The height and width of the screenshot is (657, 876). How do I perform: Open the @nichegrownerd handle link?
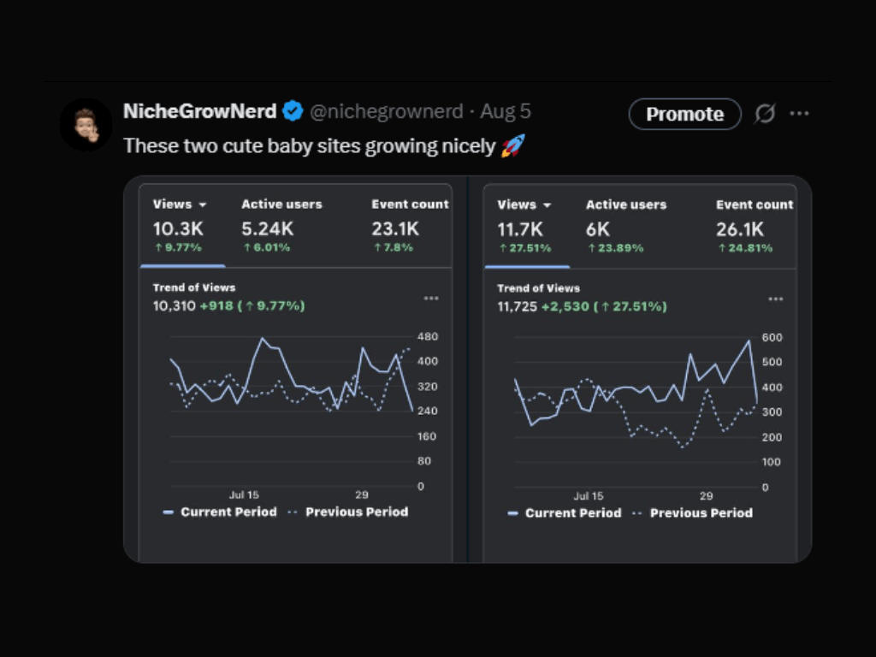coord(385,111)
